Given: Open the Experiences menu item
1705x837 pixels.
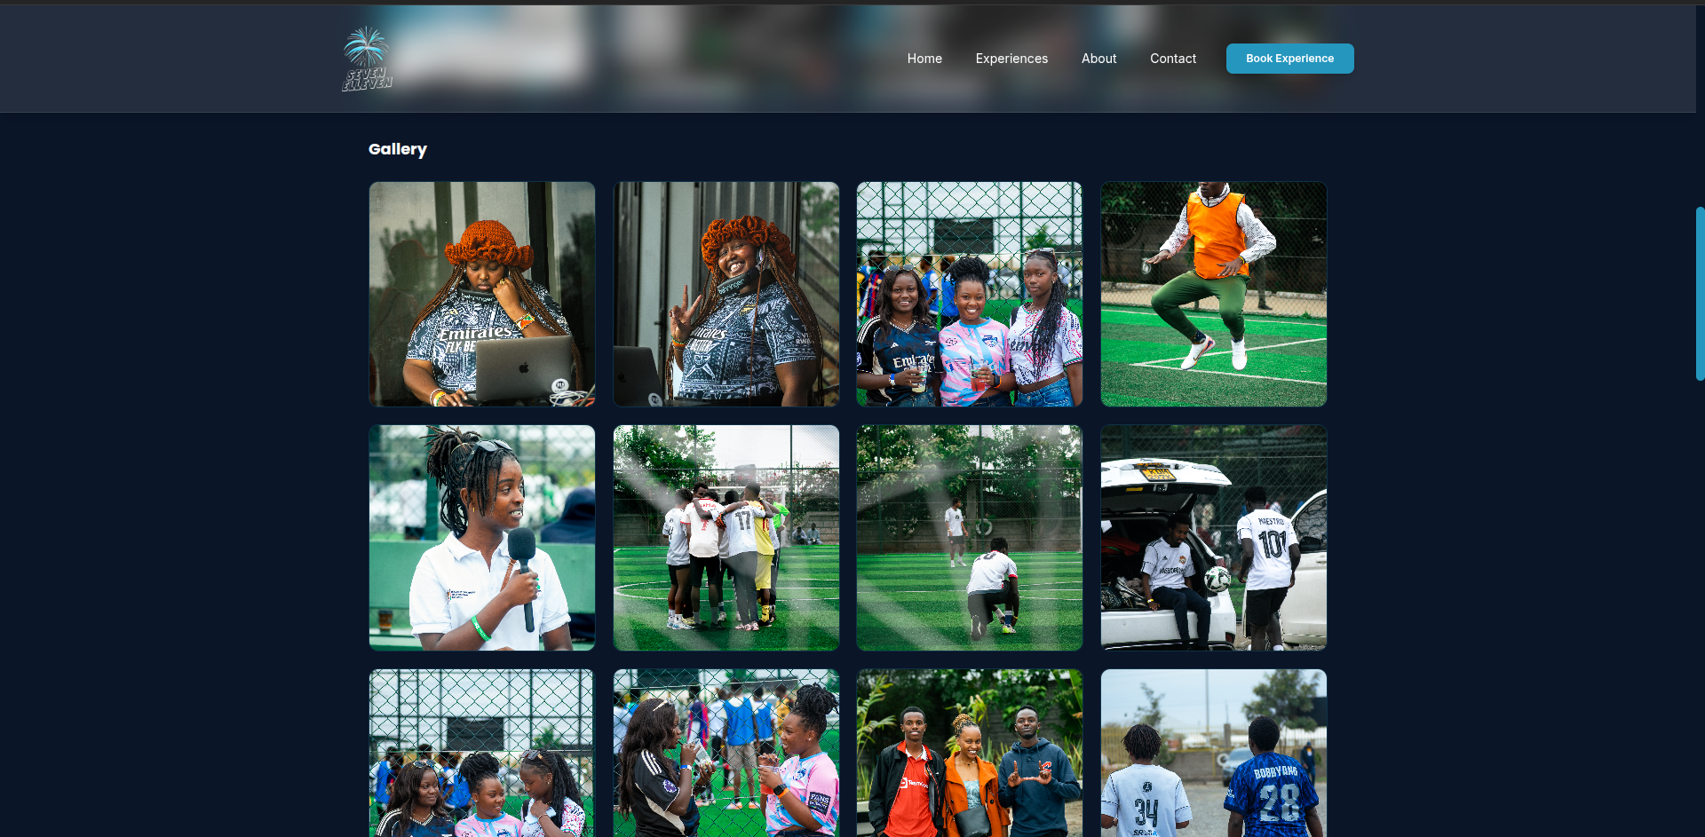Looking at the screenshot, I should (x=1011, y=59).
